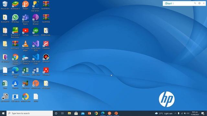The height and width of the screenshot is (116, 207).
Task: Open the Microsoft Edge desktop shortcut
Action: pos(15,72)
